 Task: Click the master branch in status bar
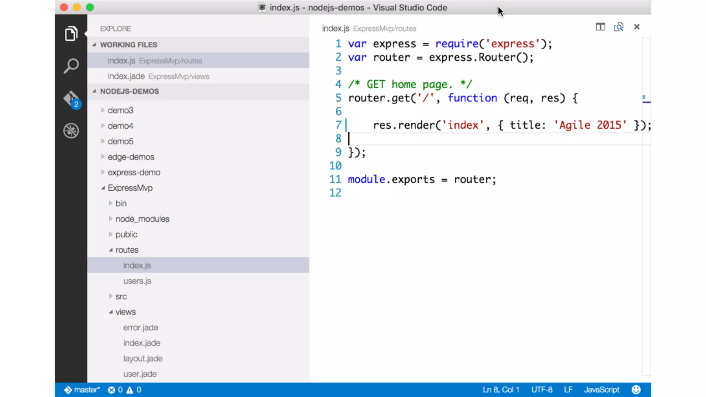point(82,389)
